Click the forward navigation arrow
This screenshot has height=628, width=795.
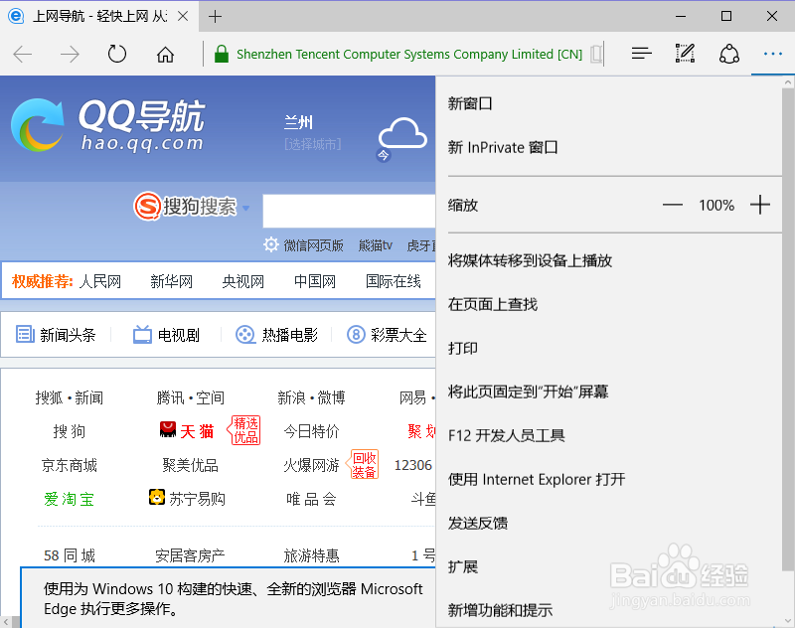pos(70,54)
